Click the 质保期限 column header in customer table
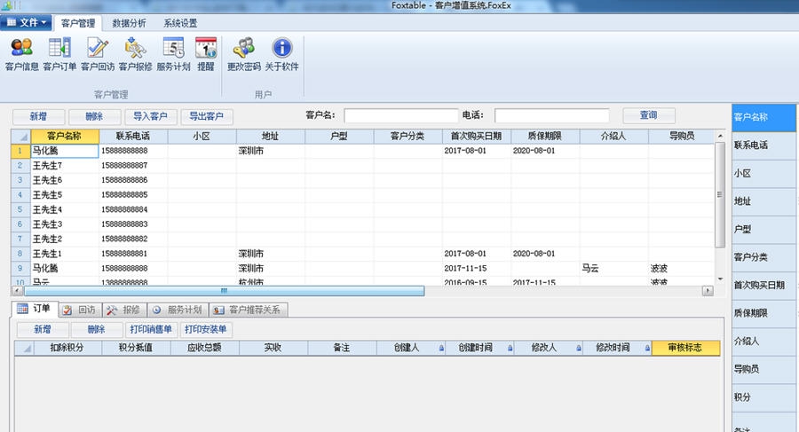 click(545, 136)
